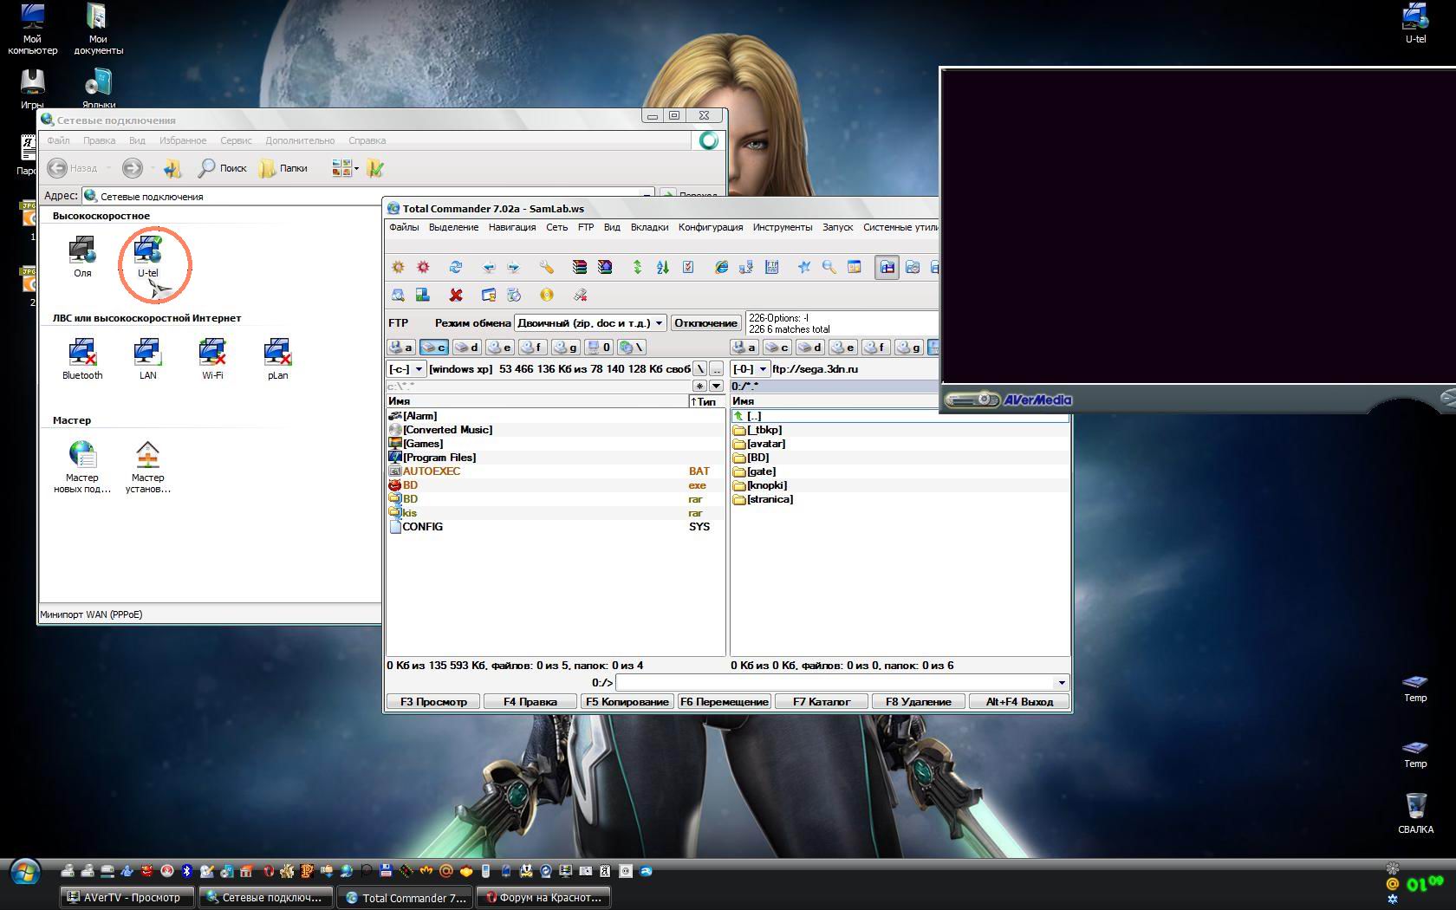Switch left panel to FTP drive 0 button
The image size is (1456, 910).
click(598, 348)
